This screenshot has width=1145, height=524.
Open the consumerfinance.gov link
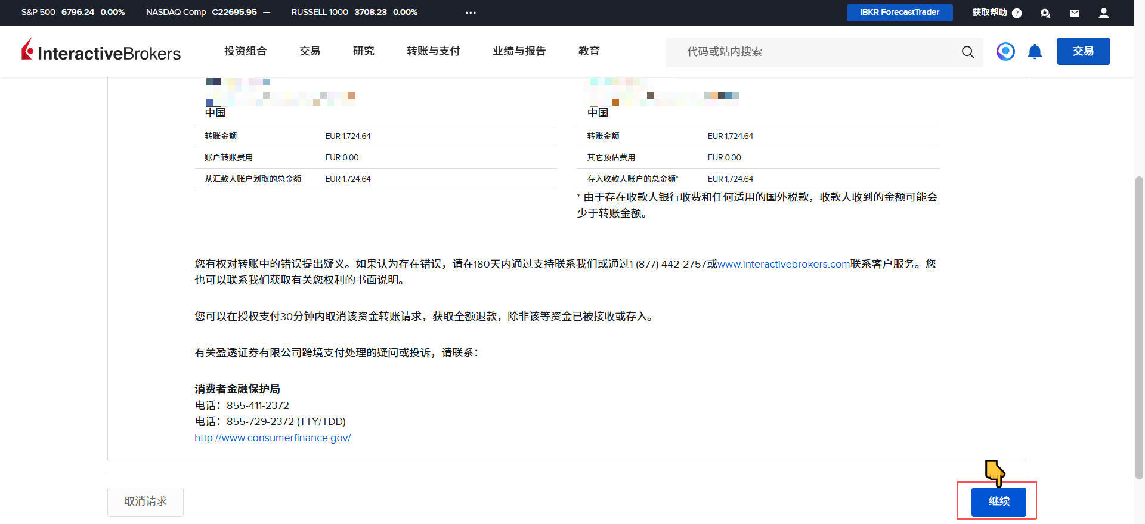273,438
